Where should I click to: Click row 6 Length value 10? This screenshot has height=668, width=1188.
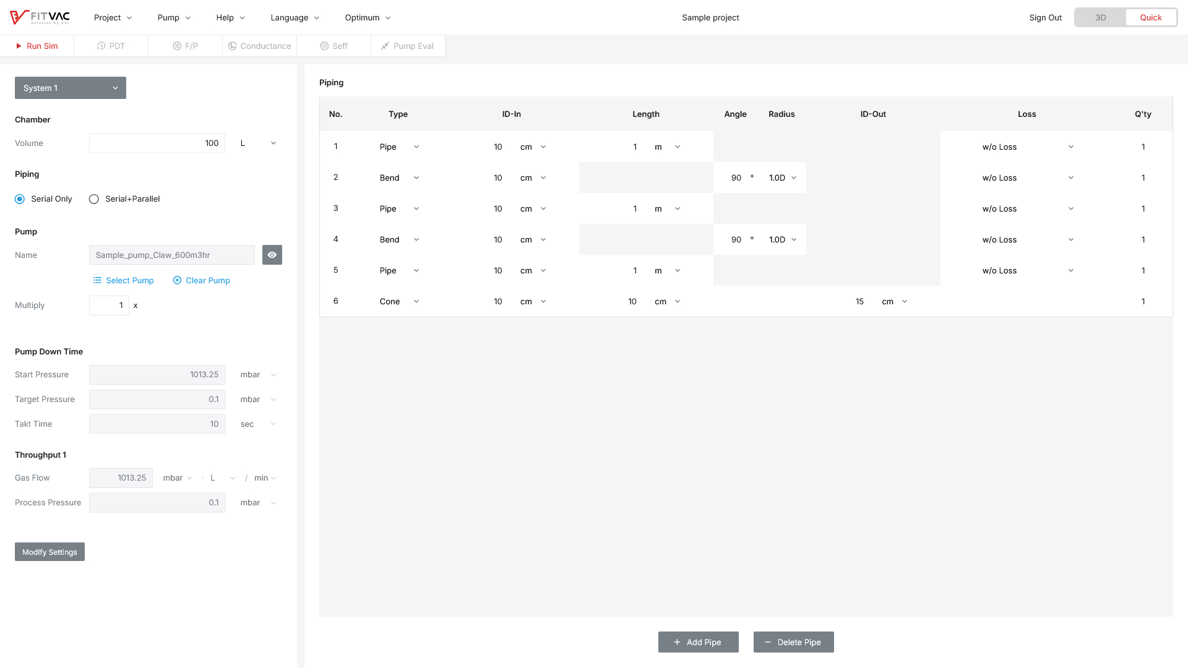pos(632,301)
